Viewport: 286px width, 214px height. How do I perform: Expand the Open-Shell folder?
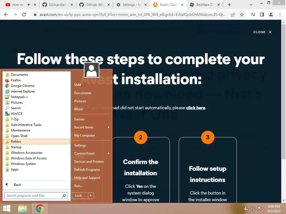[37, 136]
